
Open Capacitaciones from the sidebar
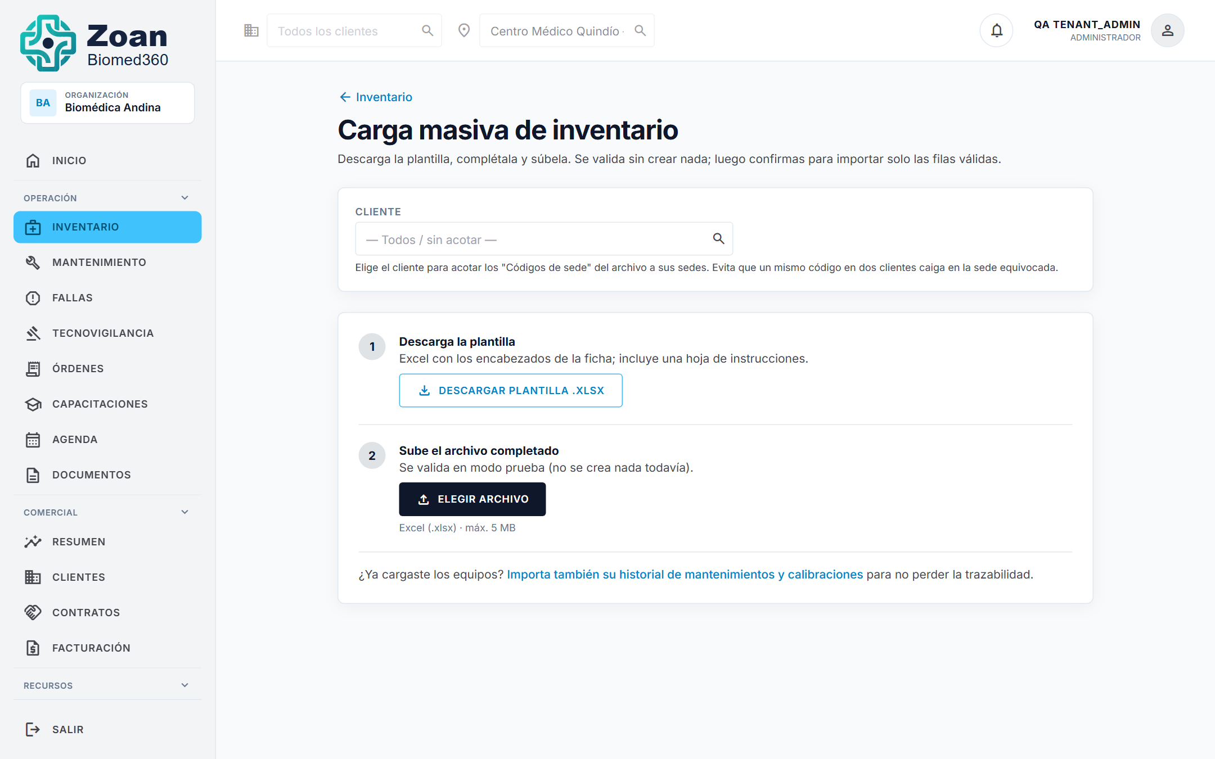coord(107,404)
